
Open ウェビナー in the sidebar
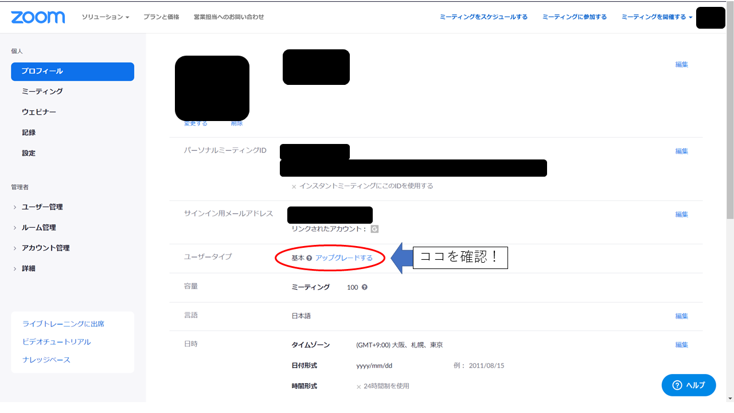[x=39, y=112]
